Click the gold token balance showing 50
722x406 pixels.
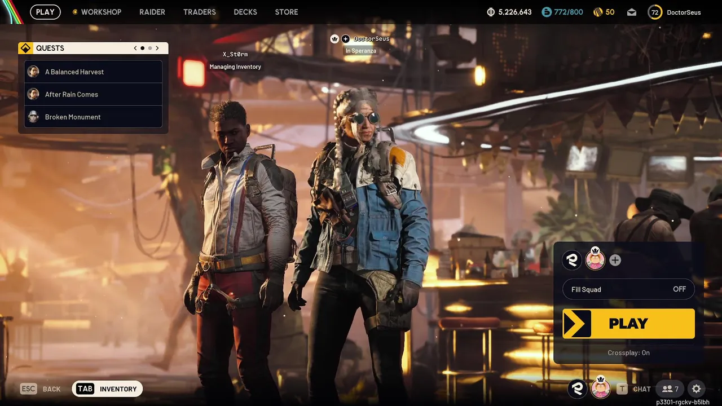(x=604, y=12)
